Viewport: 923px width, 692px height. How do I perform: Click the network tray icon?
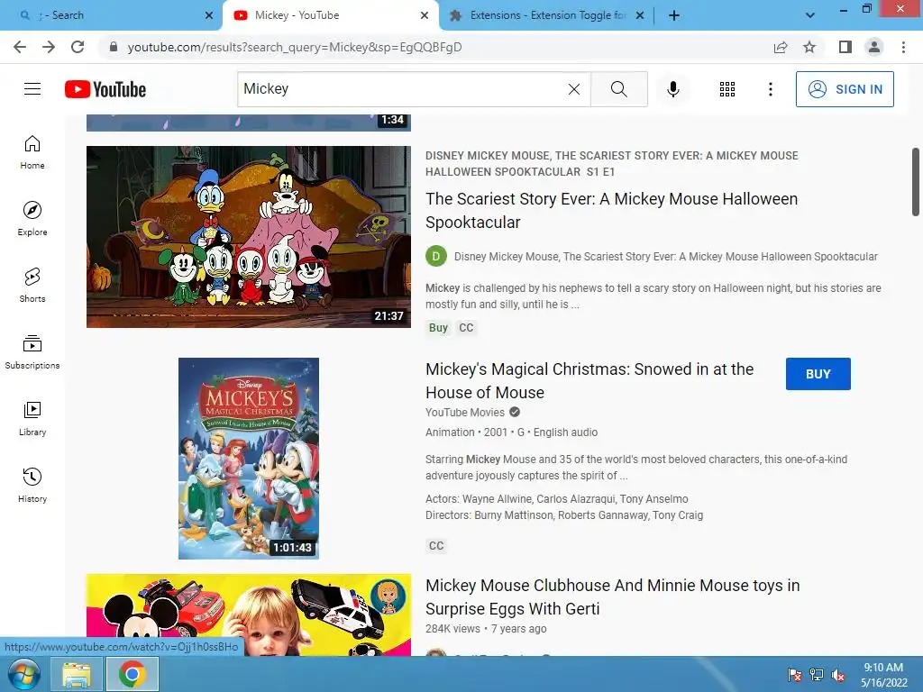point(817,675)
